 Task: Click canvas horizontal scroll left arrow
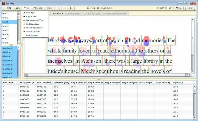coord(26,75)
